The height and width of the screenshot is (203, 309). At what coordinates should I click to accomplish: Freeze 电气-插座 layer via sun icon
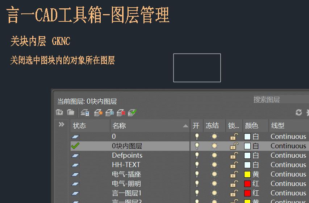click(214, 174)
